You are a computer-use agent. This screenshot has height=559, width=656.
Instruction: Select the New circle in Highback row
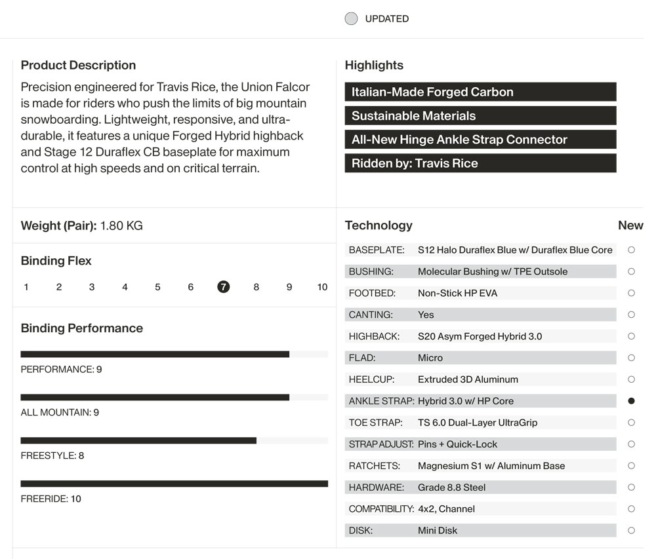coord(631,336)
